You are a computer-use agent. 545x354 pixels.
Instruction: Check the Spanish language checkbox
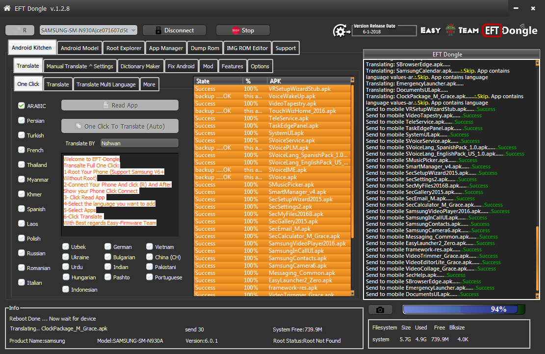coord(22,209)
